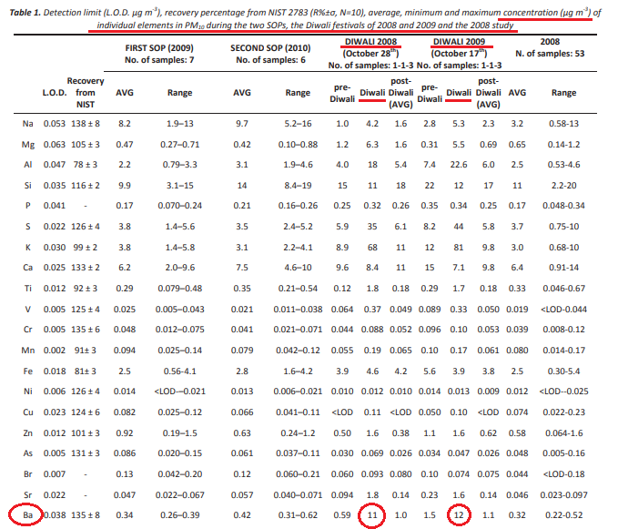Click the value '35' in S row
618x529 pixels.
tap(372, 227)
